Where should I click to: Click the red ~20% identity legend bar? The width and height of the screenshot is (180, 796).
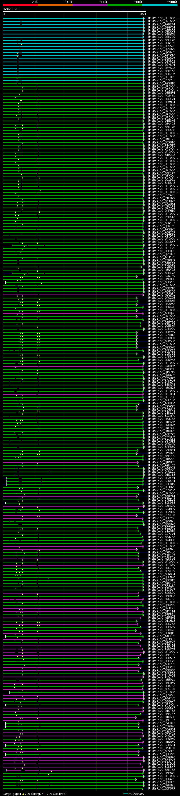[20, 5]
